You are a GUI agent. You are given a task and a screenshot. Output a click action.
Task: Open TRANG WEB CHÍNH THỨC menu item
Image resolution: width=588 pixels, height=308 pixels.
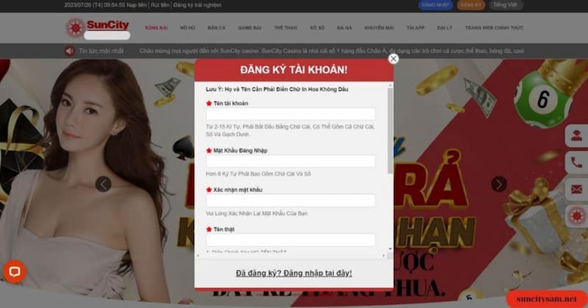point(494,28)
